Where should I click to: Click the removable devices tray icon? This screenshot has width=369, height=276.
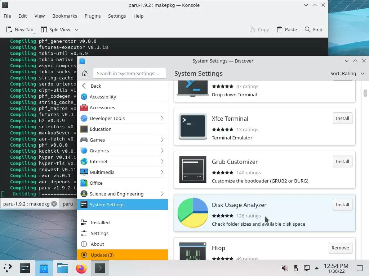(296, 268)
